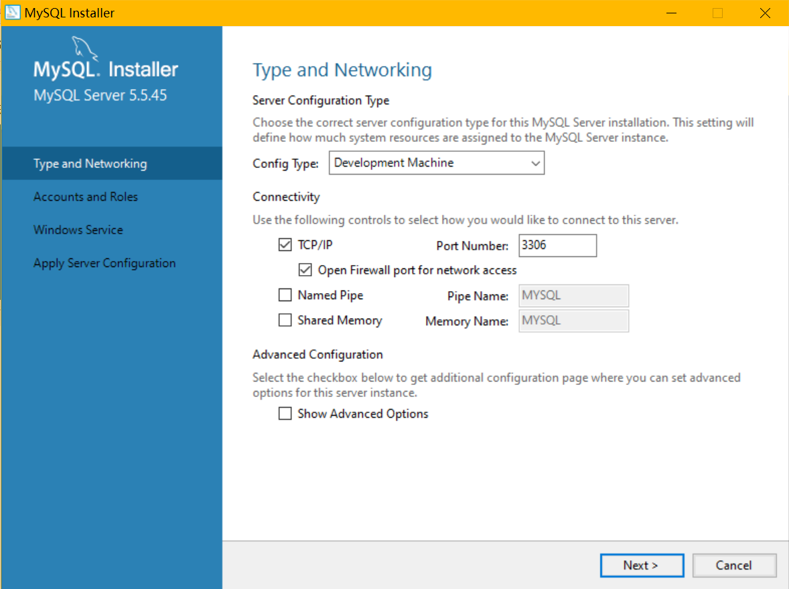Image resolution: width=789 pixels, height=589 pixels.
Task: Select Apply Server Configuration in sidebar
Action: (x=104, y=263)
